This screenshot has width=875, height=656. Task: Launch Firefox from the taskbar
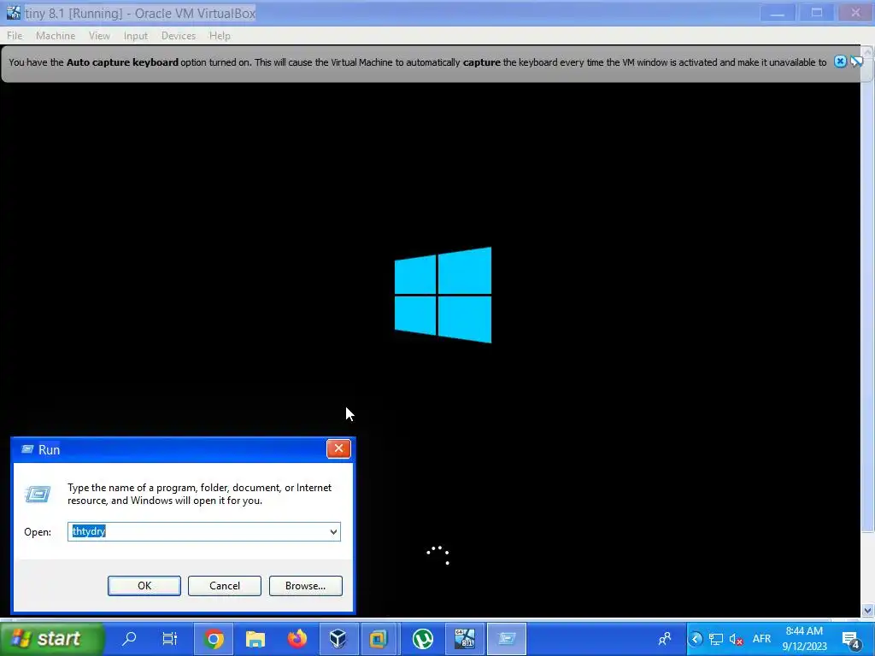pyautogui.click(x=297, y=638)
